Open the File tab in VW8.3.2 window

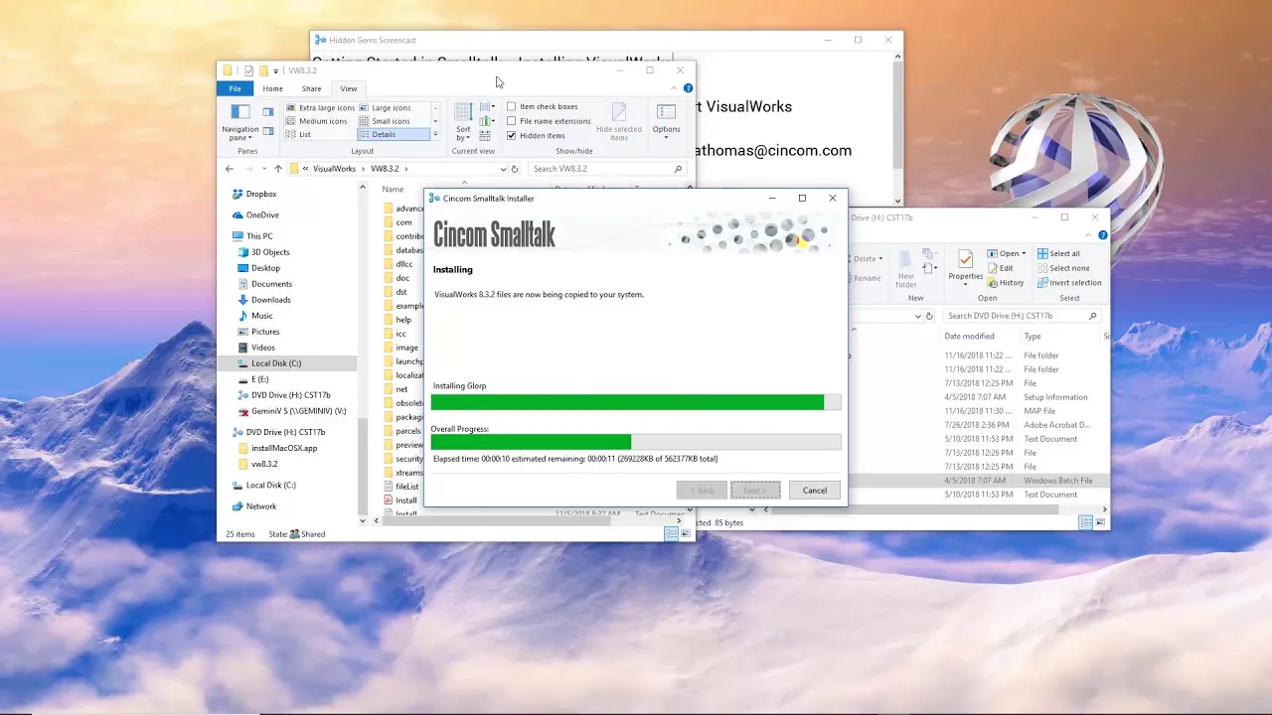point(236,88)
